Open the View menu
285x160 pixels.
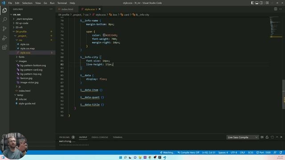(38, 3)
